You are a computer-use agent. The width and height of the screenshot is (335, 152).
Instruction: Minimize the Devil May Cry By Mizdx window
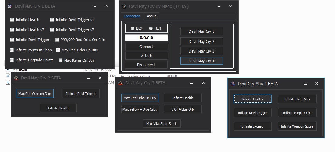tap(219, 7)
